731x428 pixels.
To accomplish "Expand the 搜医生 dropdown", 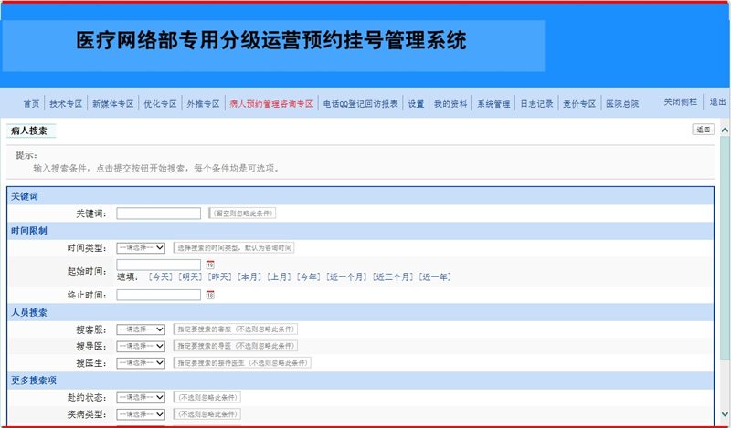I will click(141, 363).
